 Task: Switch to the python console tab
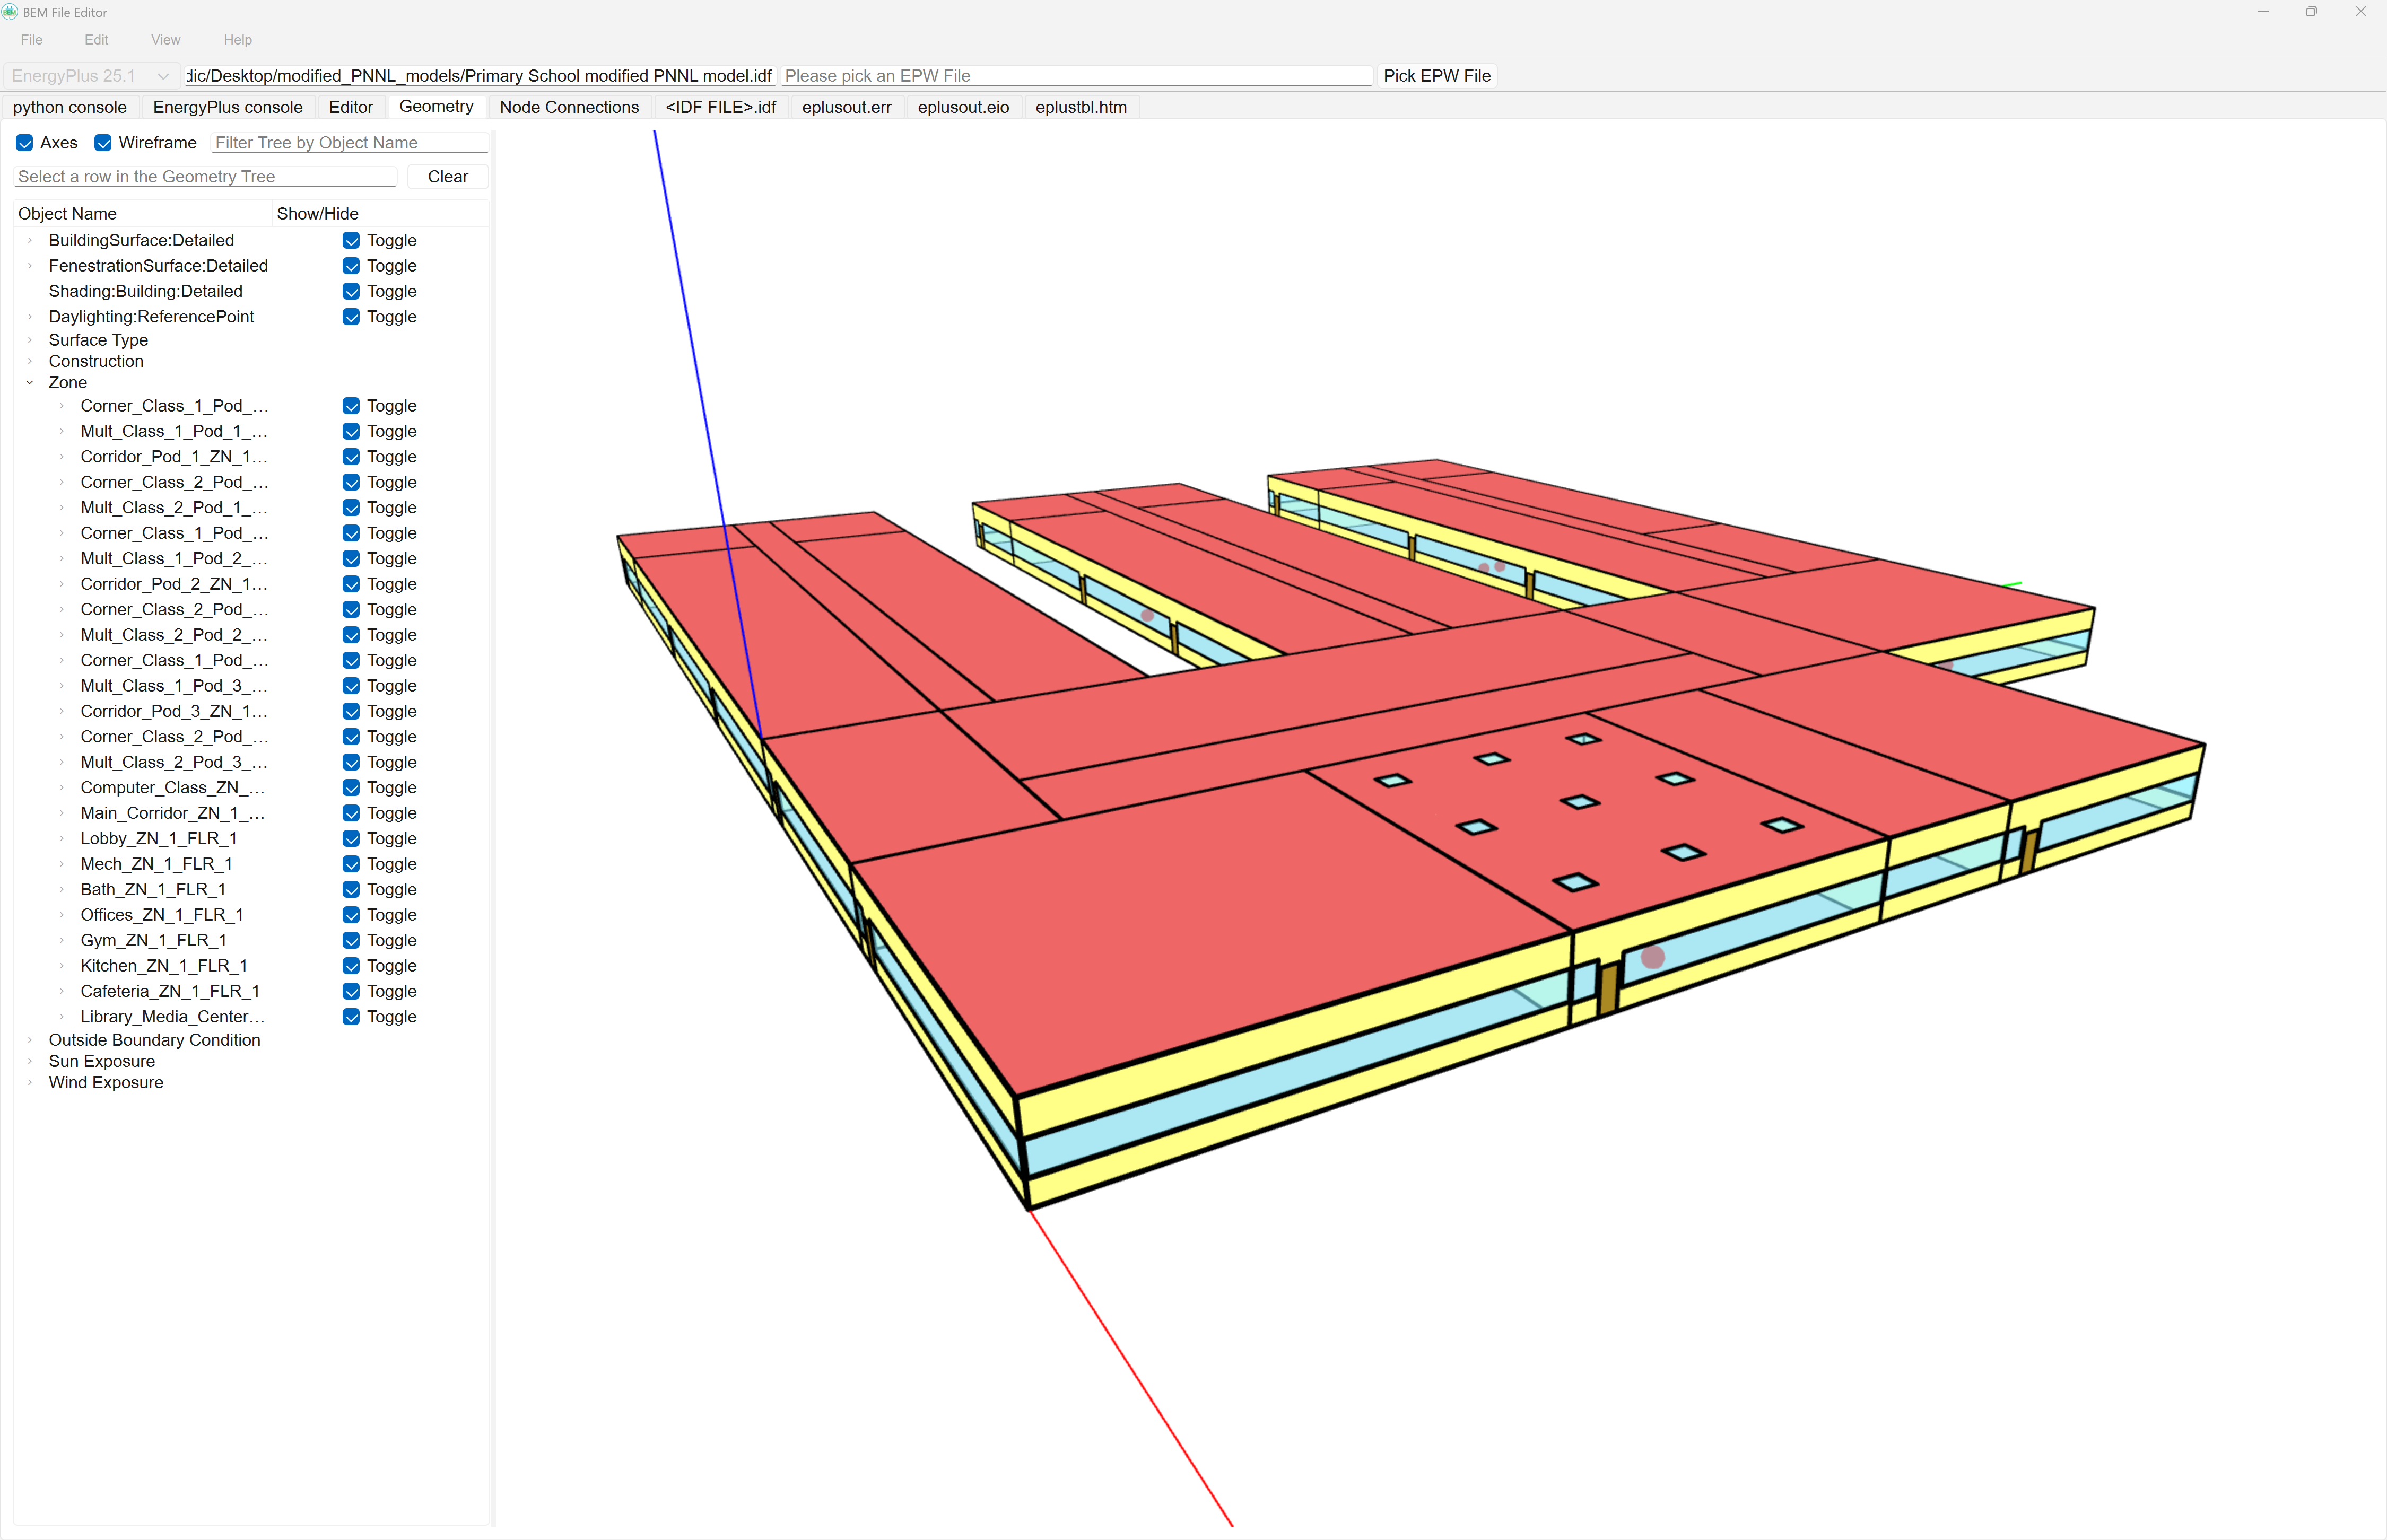tap(70, 107)
